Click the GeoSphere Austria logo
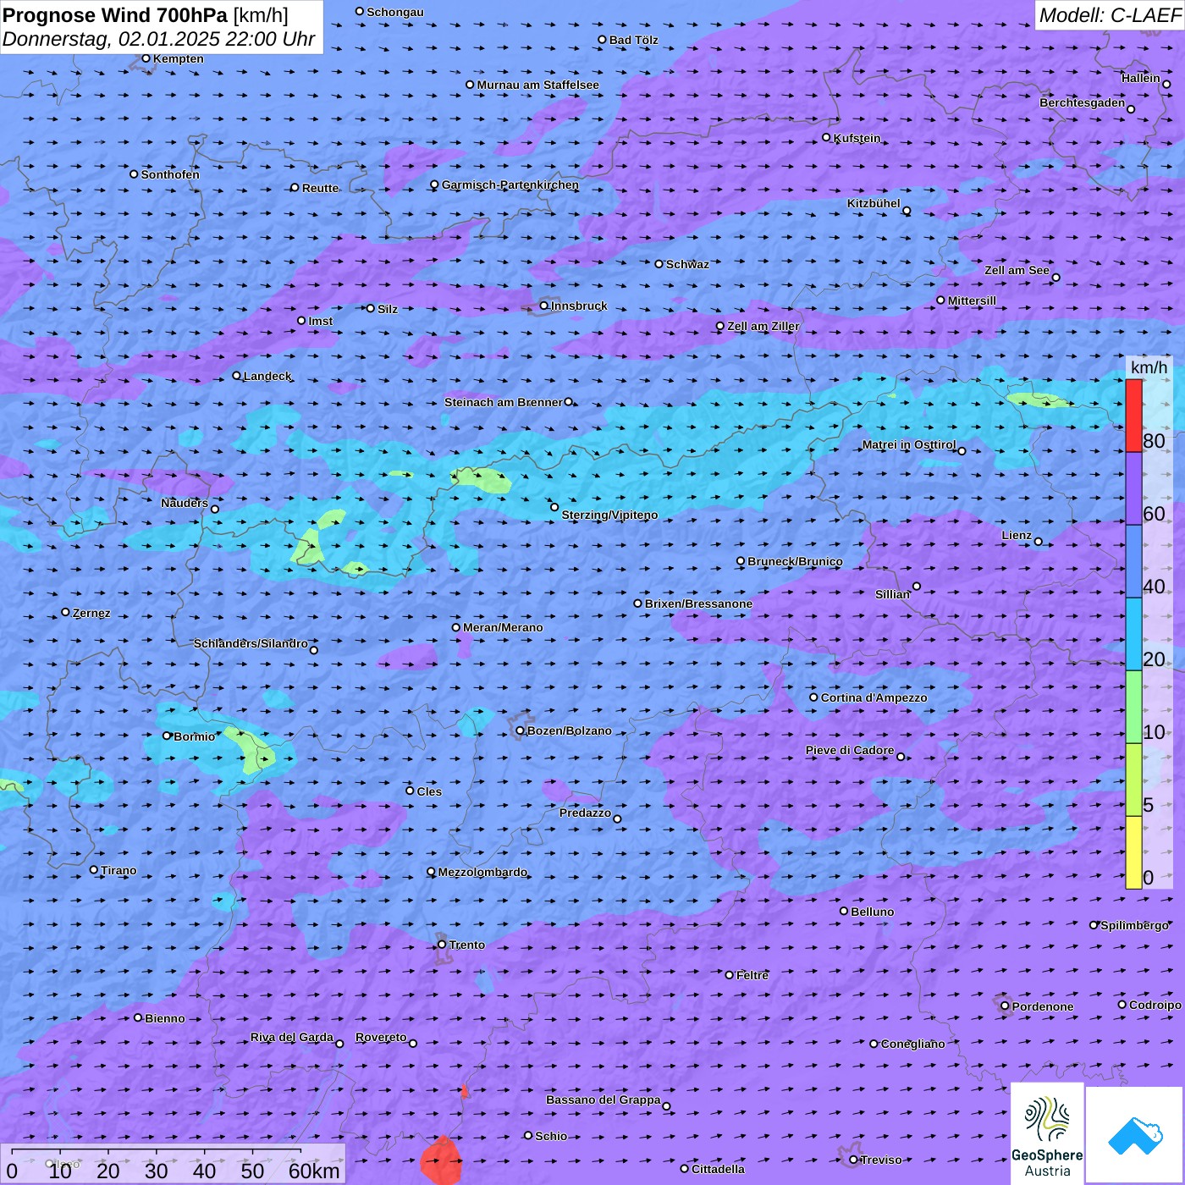Viewport: 1185px width, 1185px height. (x=1047, y=1134)
